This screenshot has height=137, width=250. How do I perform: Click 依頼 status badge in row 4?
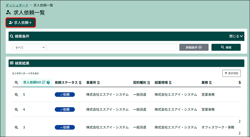click(65, 109)
